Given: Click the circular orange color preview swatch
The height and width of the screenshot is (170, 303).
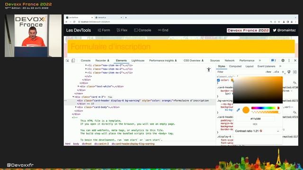Looking at the screenshot, I should click(x=246, y=110).
